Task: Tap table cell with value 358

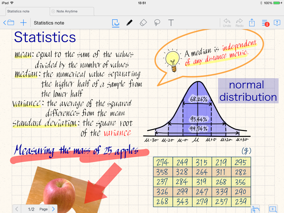Action: (163, 172)
